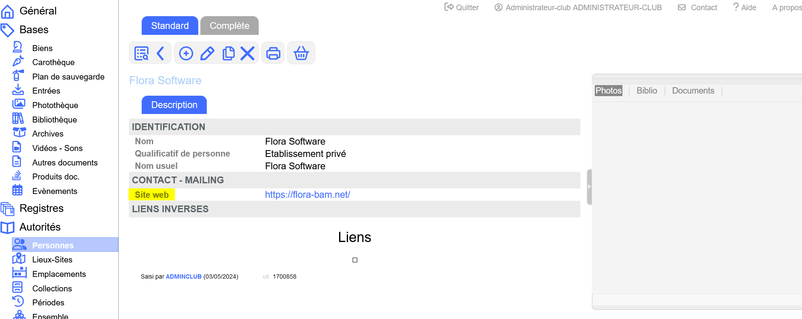
Task: Collapse the Autorités sidebar section
Action: pos(40,227)
